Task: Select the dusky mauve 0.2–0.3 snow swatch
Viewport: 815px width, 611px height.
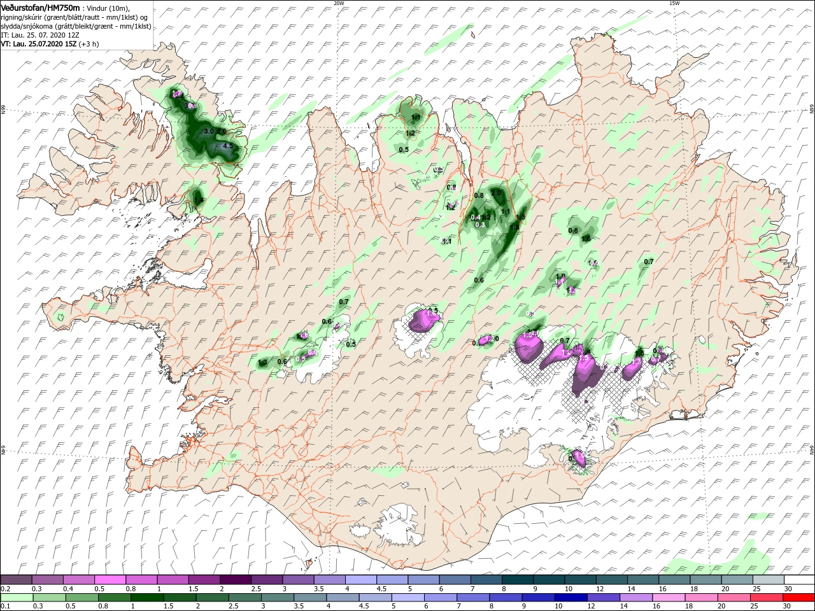Action: tap(16, 580)
